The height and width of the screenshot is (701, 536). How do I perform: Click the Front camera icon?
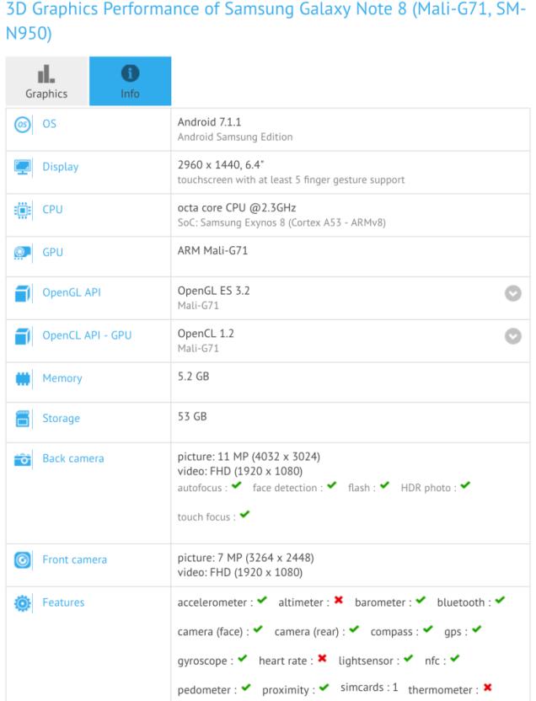coord(23,560)
